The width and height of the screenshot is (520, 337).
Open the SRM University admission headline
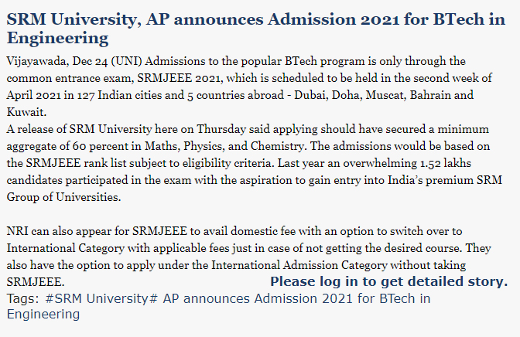coord(255,28)
